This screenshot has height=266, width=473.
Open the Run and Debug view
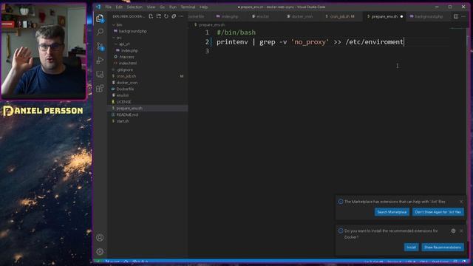point(100,61)
